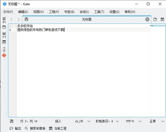The height and width of the screenshot is (132, 166).
Task: Click the save icon on 无标题 tab
Action: pos(26,19)
